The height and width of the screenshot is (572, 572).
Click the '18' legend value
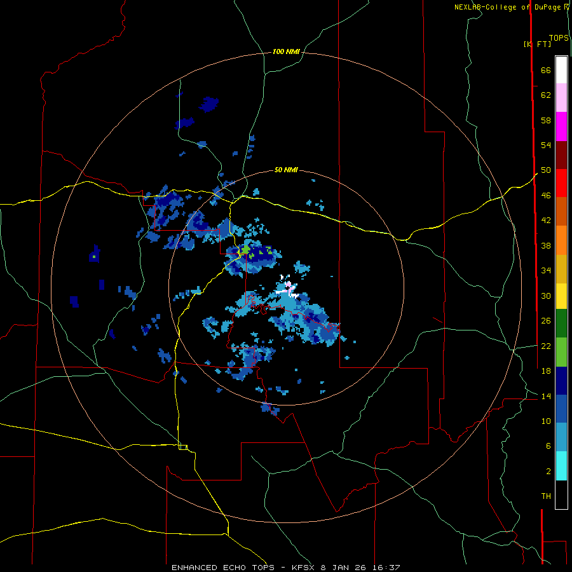coord(546,371)
